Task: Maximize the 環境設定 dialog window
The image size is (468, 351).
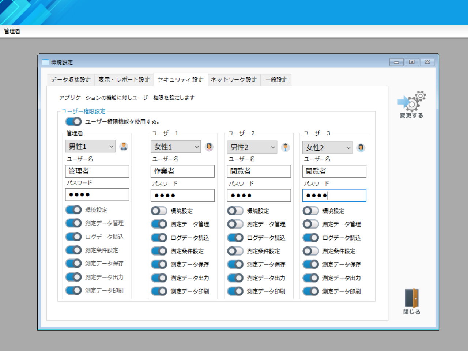Action: (412, 62)
